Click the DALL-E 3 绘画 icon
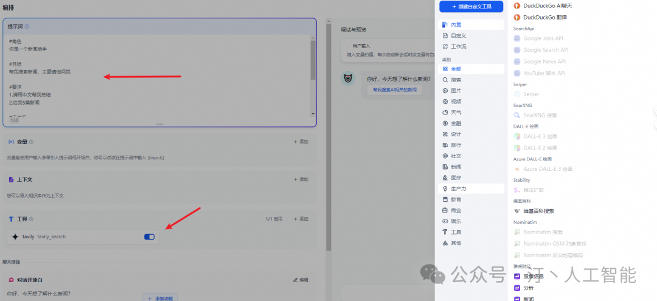 (517, 136)
